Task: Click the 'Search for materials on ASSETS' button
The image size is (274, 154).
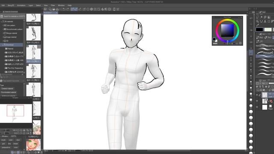Action: point(13,16)
